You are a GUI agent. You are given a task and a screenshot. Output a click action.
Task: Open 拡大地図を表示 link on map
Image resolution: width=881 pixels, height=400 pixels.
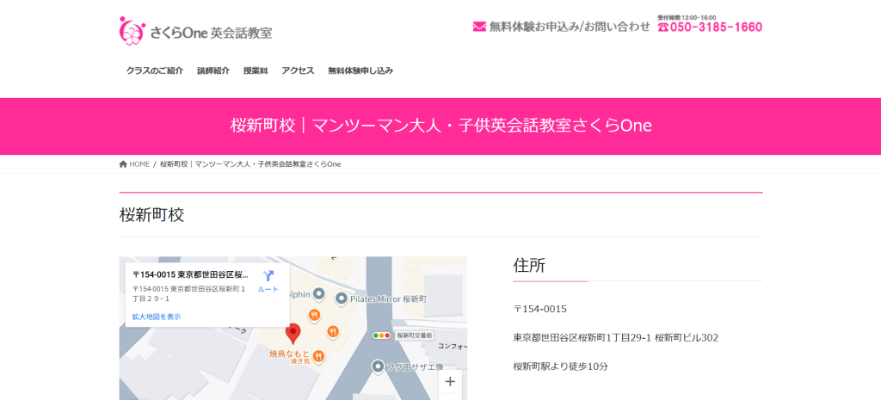coord(156,317)
